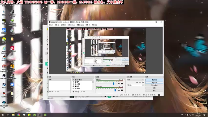Open the desktop audio channel settings gear

122,83
